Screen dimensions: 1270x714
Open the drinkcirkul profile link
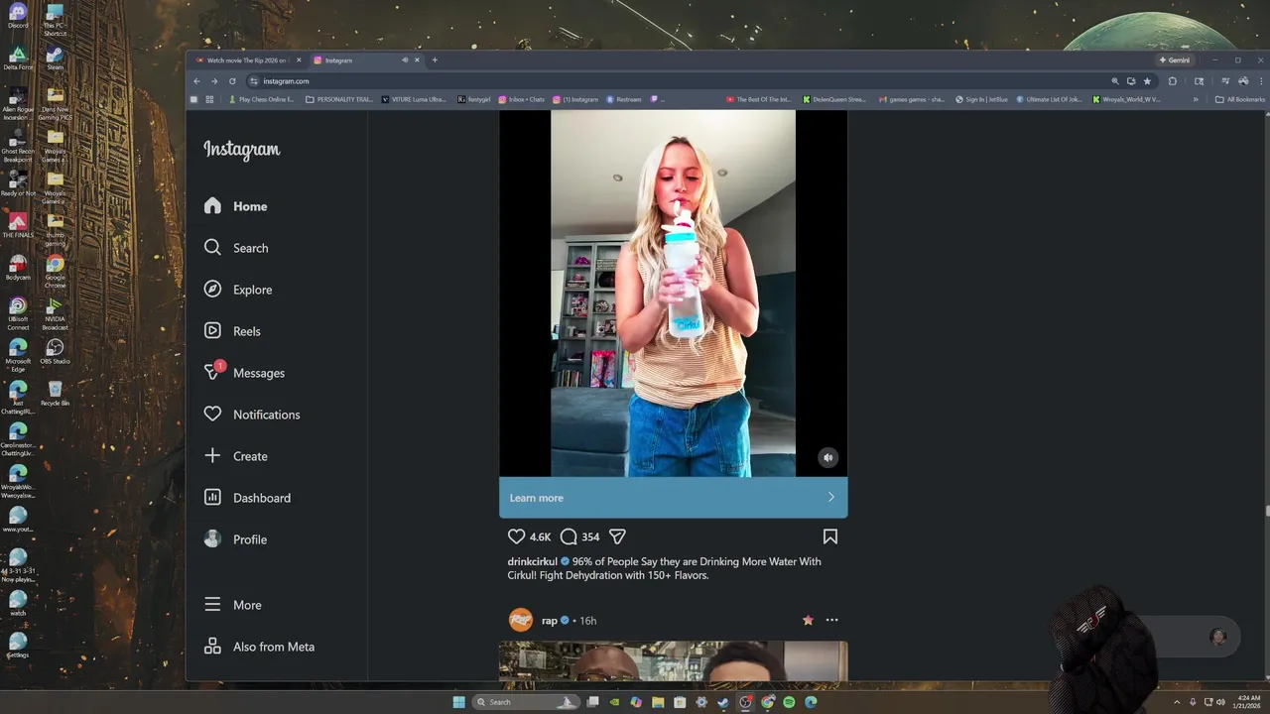click(x=532, y=561)
